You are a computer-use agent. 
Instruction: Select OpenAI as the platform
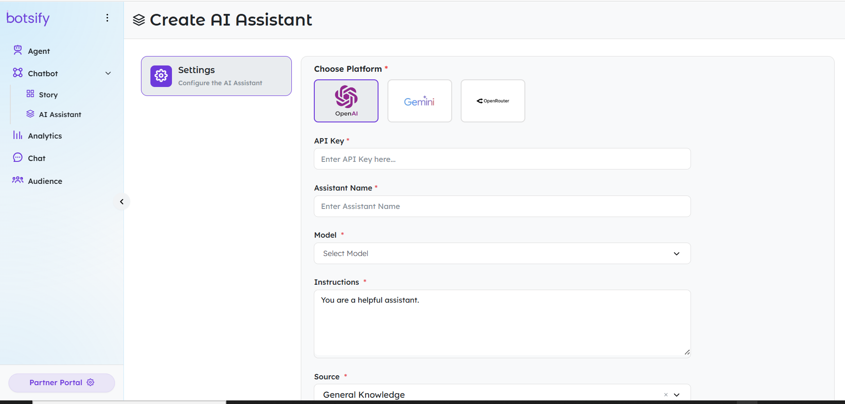click(x=346, y=100)
